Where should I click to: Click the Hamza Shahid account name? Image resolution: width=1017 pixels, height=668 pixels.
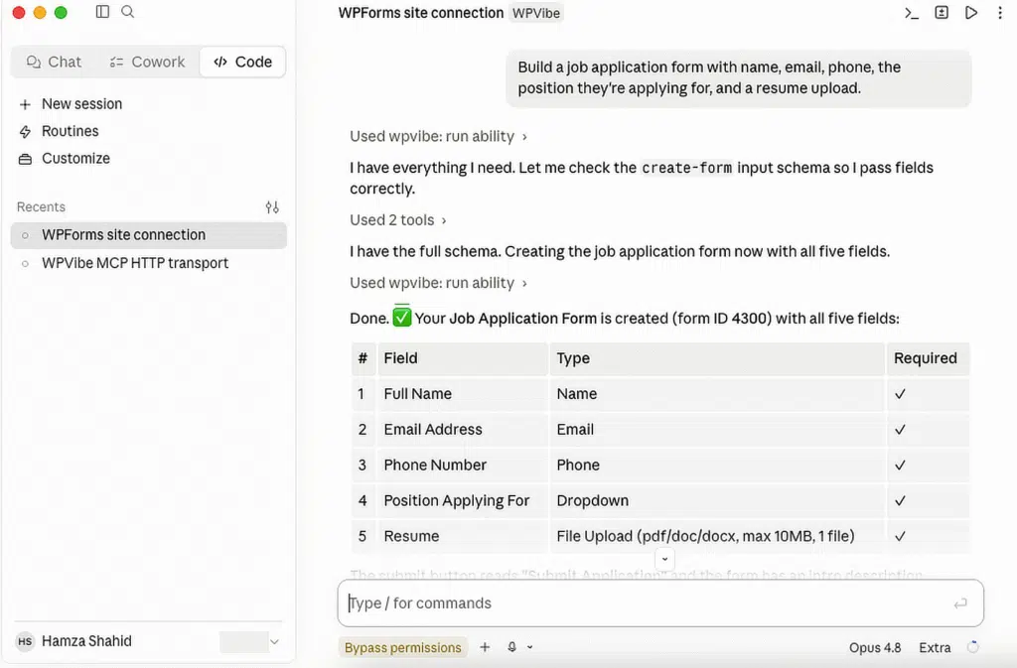(87, 641)
